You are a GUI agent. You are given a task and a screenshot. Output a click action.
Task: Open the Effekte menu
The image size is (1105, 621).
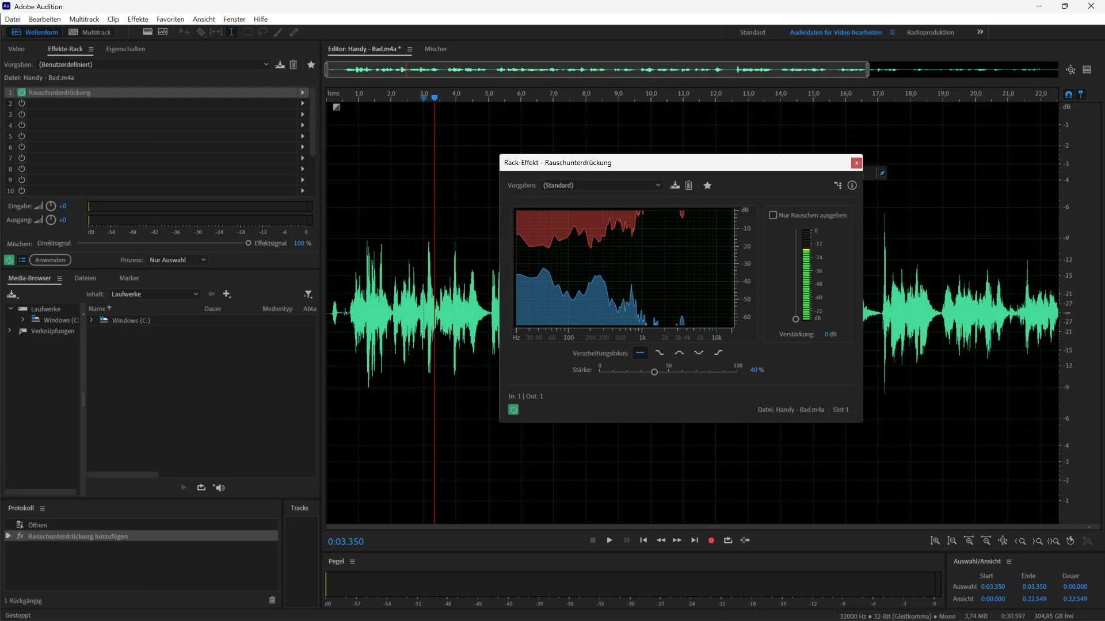tap(138, 19)
